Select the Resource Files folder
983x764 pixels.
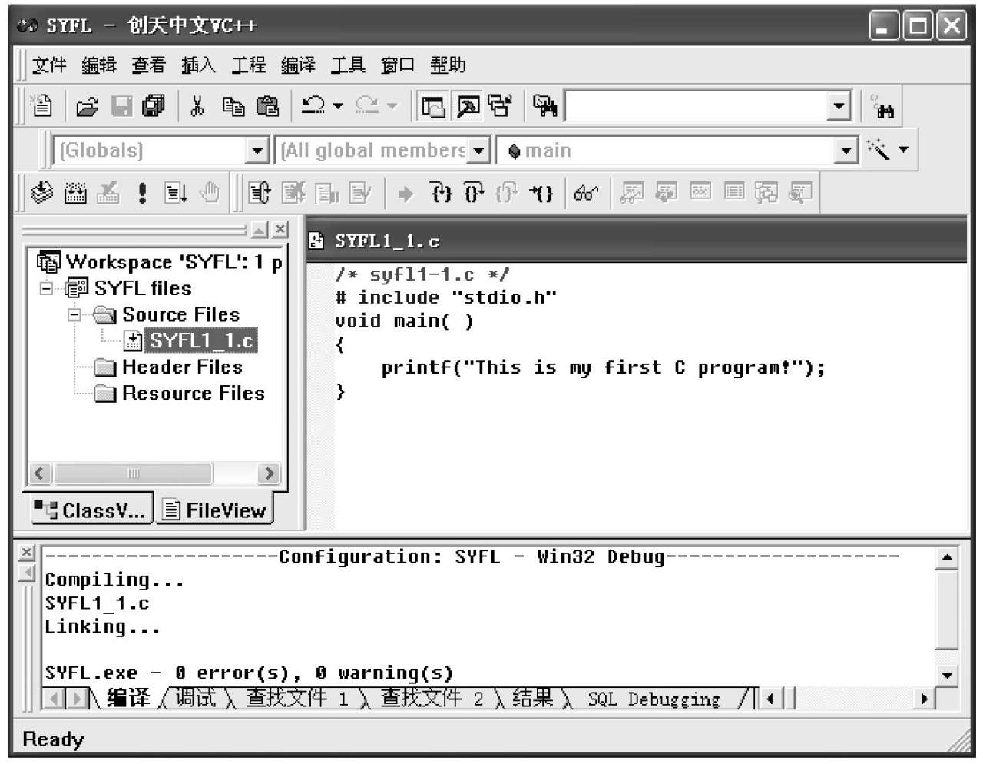tap(193, 393)
